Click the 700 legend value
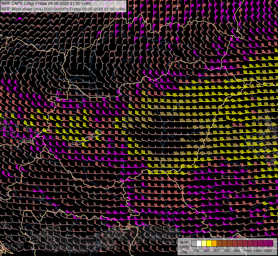 coord(227,251)
